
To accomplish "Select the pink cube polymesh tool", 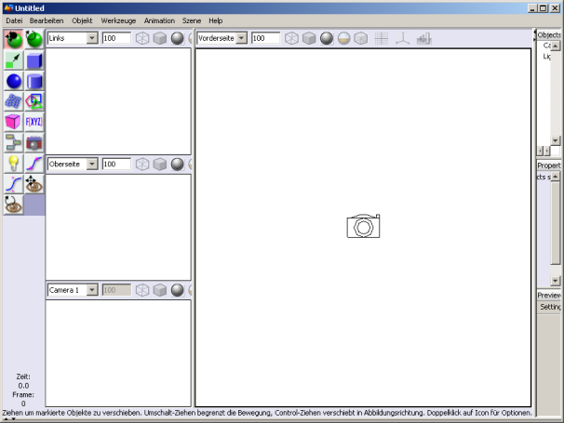I will coord(14,122).
